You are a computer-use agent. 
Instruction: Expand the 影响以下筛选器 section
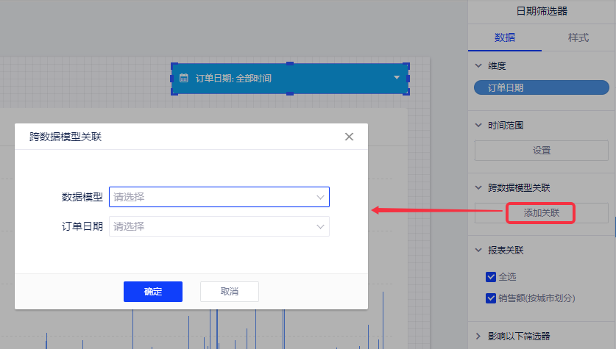tap(478, 337)
